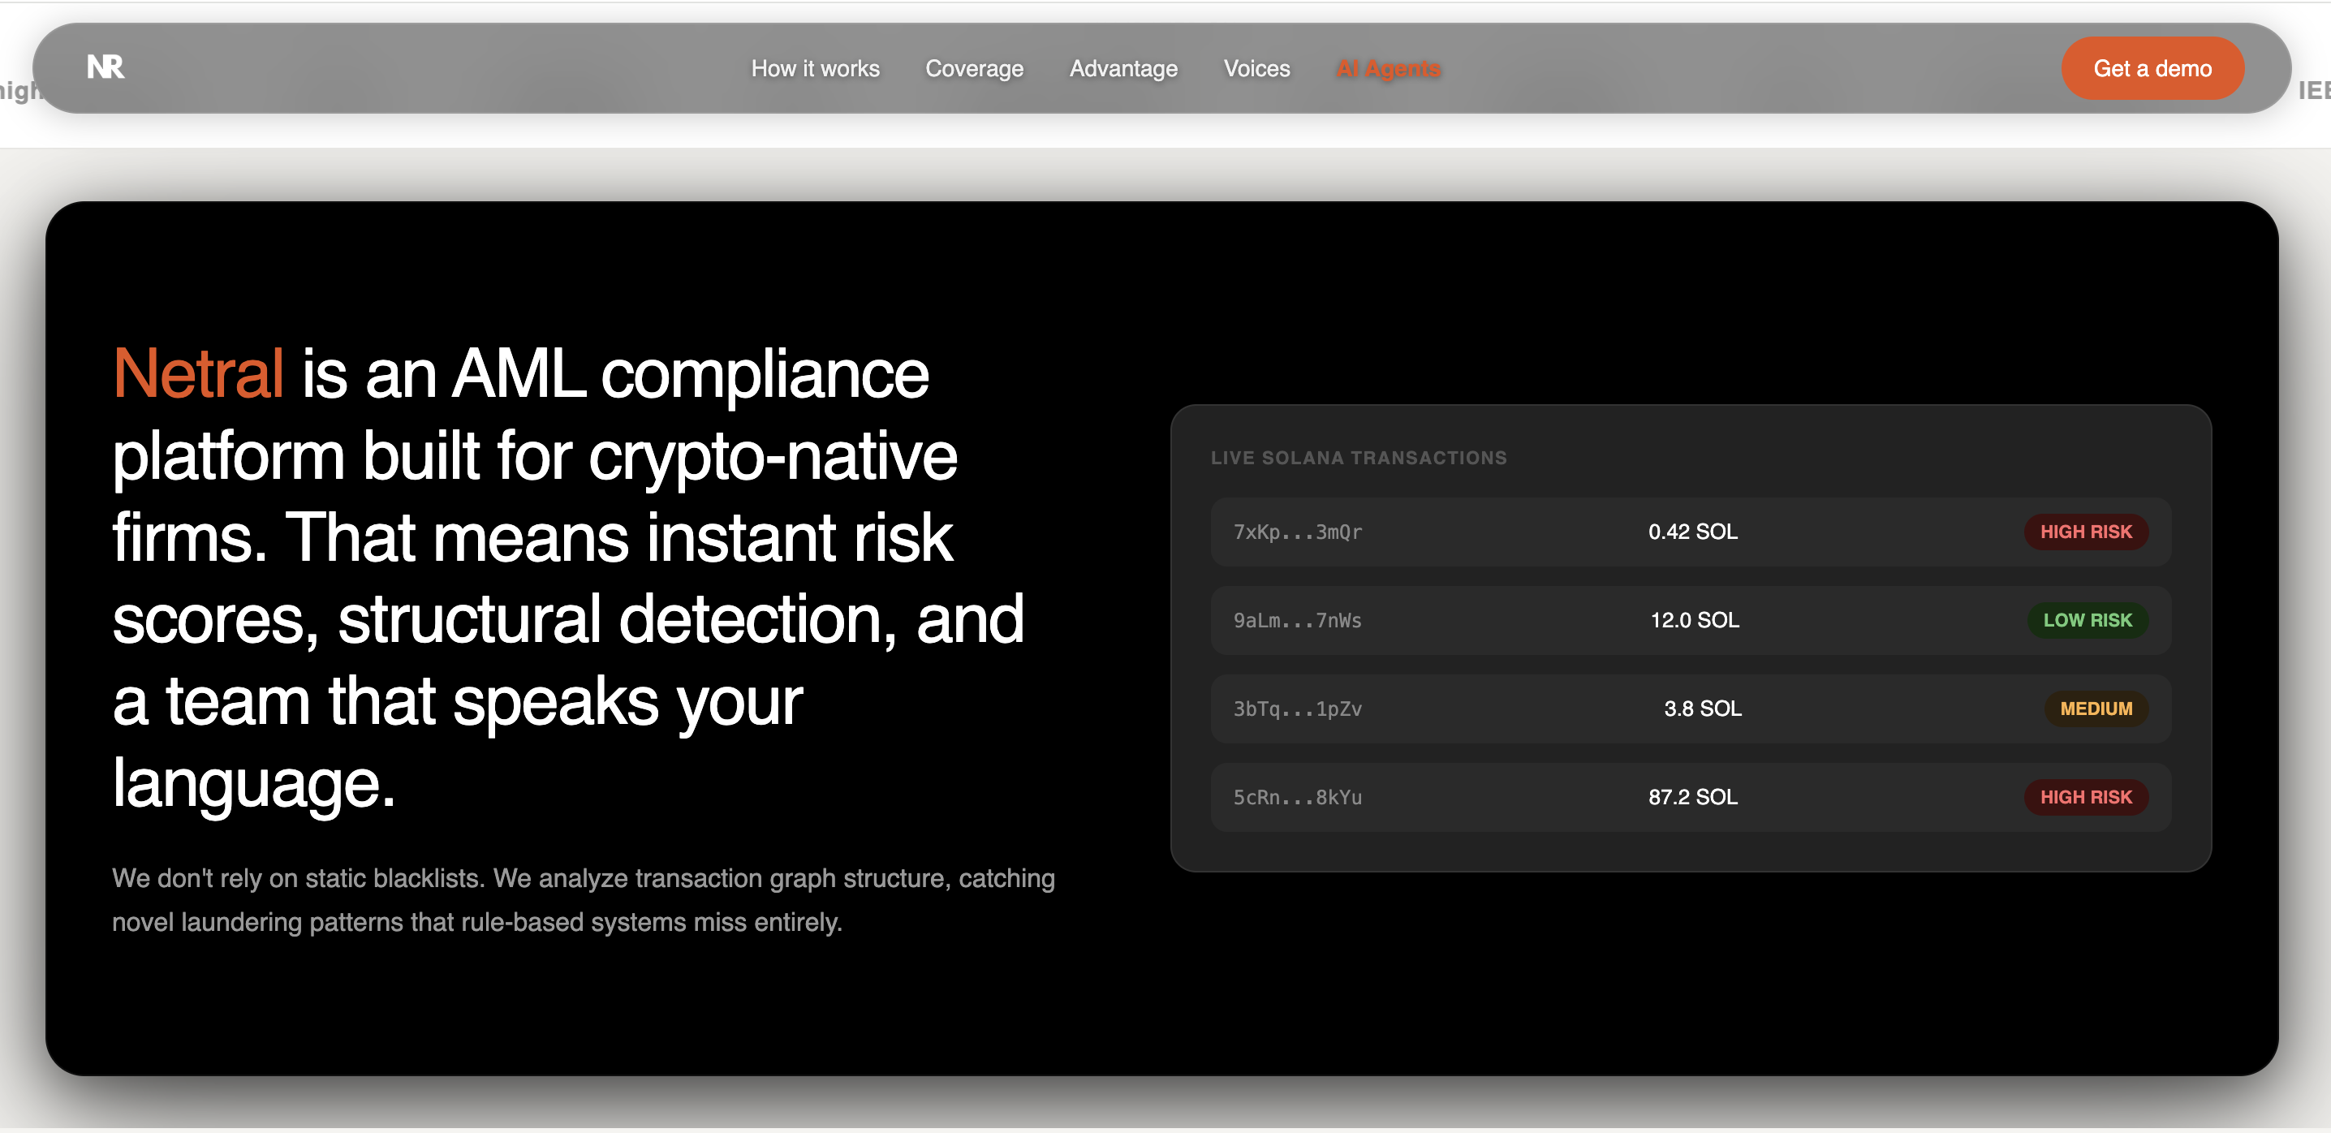Select the Advantage nav item
The width and height of the screenshot is (2331, 1133).
click(x=1123, y=69)
